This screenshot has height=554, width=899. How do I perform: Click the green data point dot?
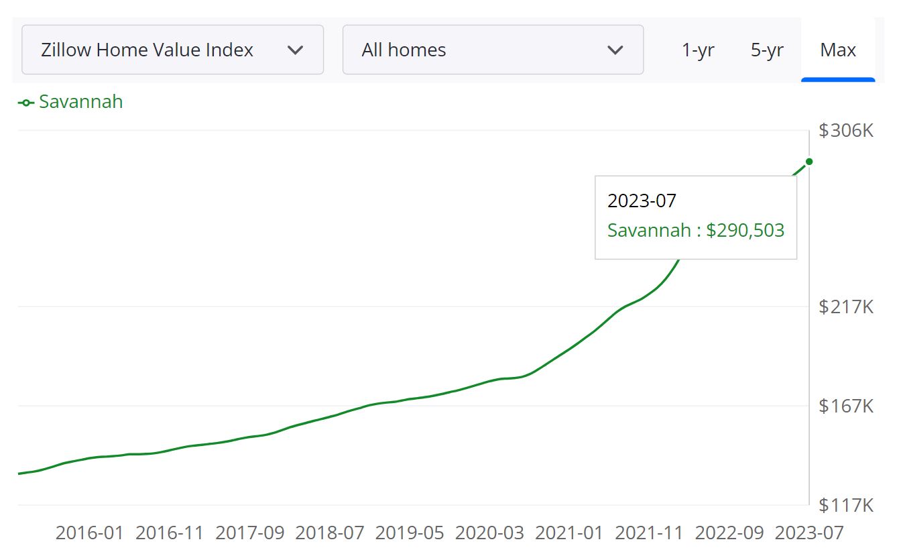click(809, 161)
